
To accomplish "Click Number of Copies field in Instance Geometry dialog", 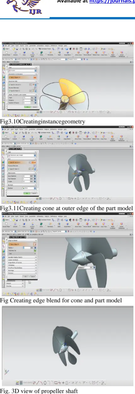I will pos(26,103).
